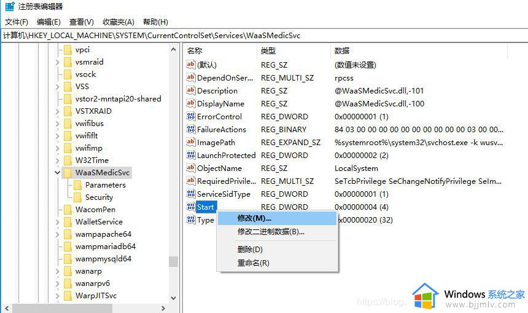Expand the W32Time tree node
The height and width of the screenshot is (313, 528).
[x=57, y=160]
